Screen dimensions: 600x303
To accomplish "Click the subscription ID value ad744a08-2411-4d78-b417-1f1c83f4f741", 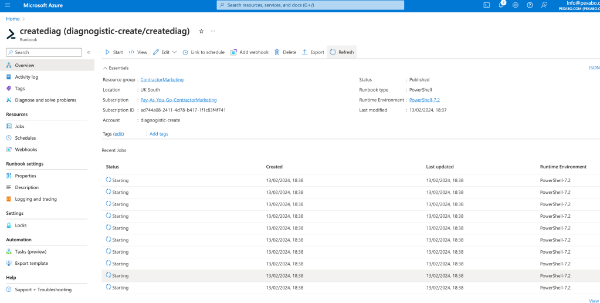I will pyautogui.click(x=183, y=110).
